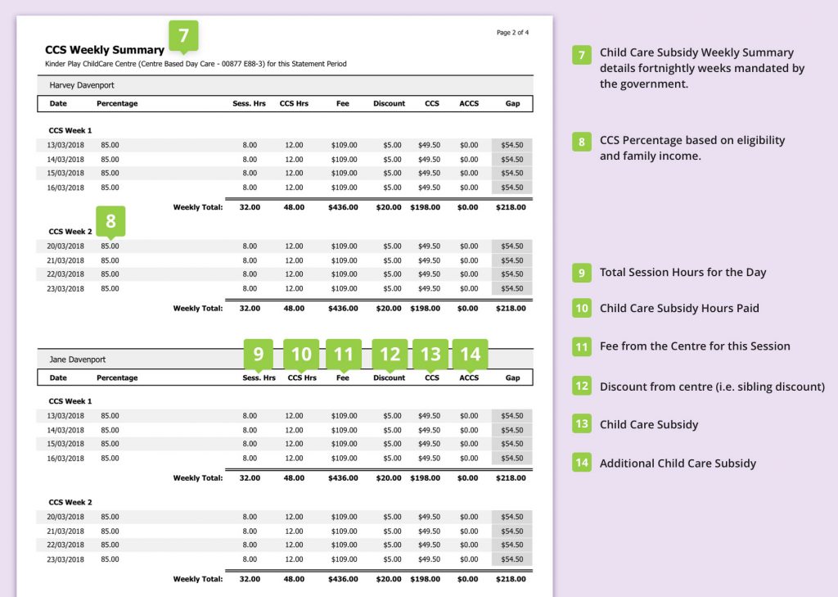The width and height of the screenshot is (838, 597).
Task: Select the green 14 callout above the ACCS column
Action: click(470, 354)
